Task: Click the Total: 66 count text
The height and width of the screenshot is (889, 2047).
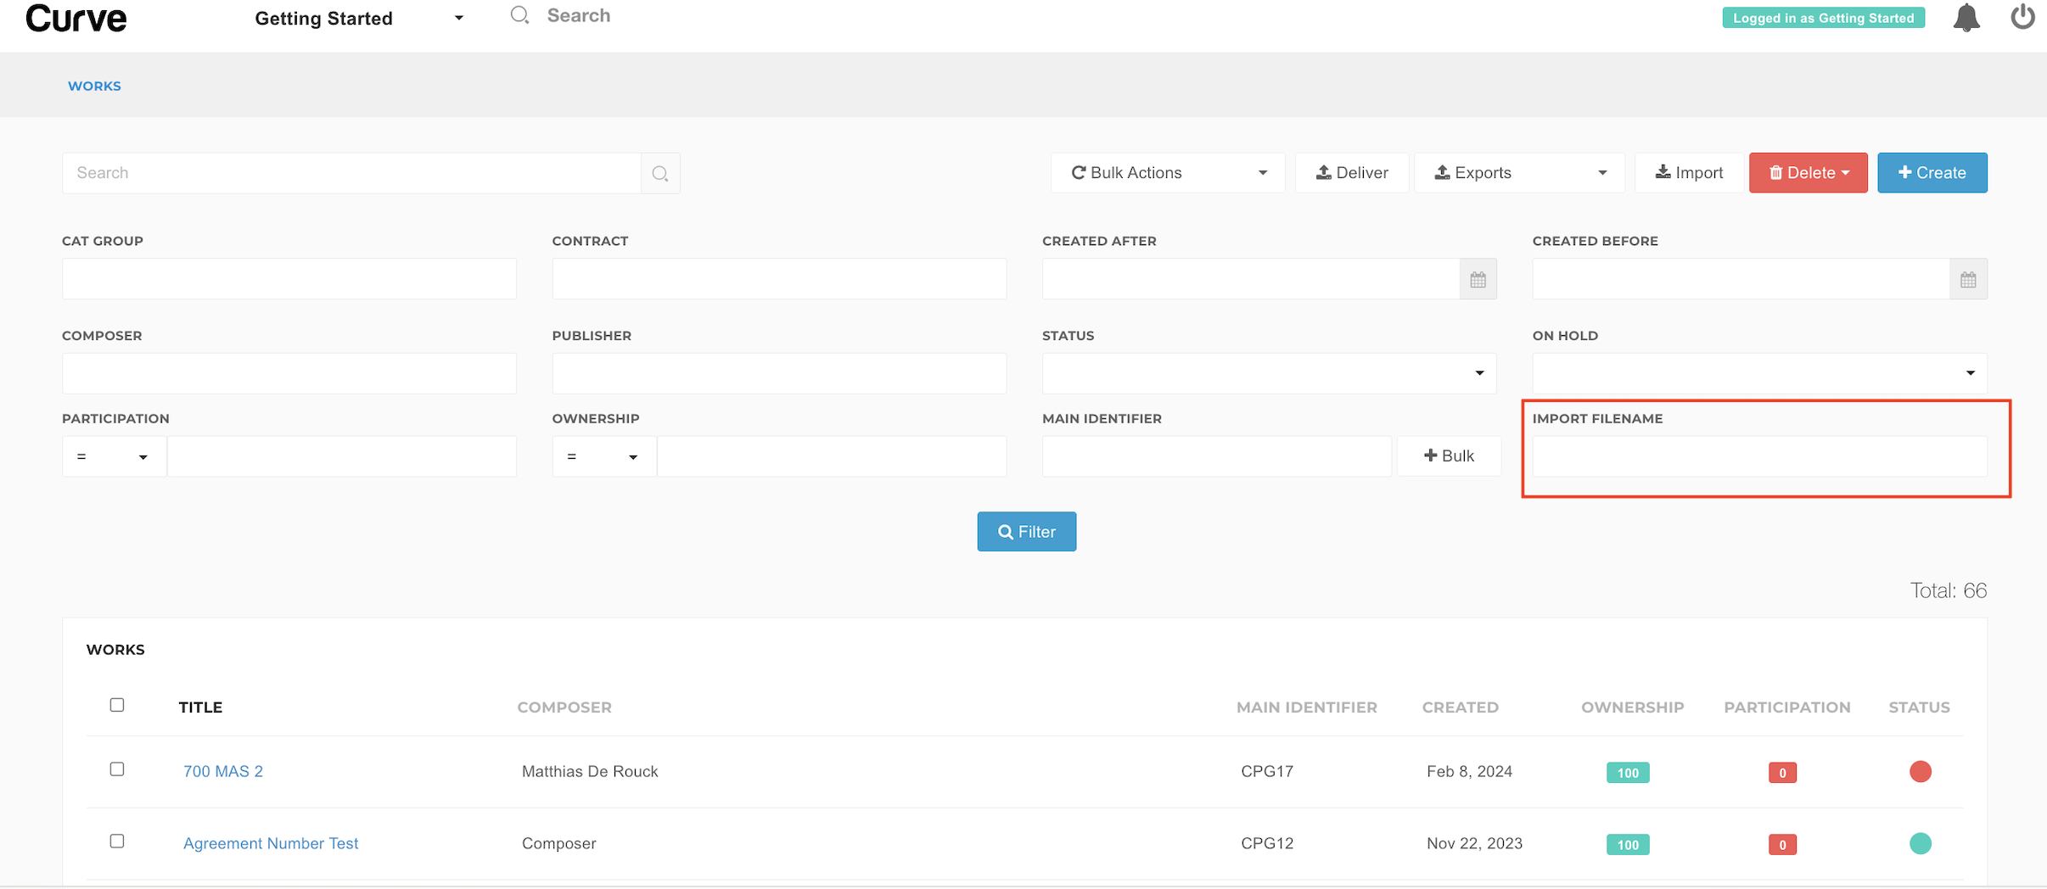Action: 1948,590
